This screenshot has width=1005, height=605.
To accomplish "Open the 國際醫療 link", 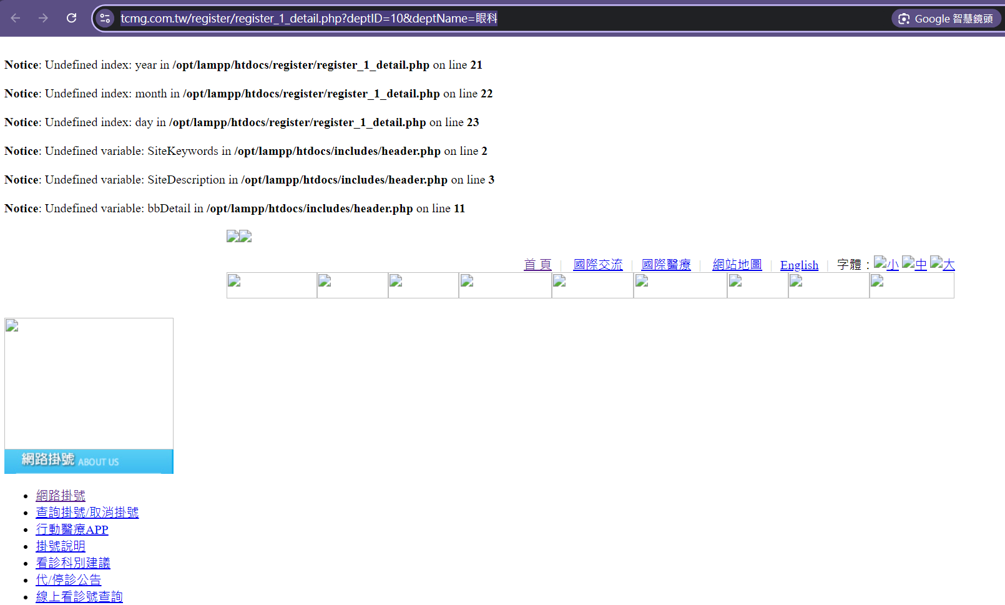I will 666,265.
